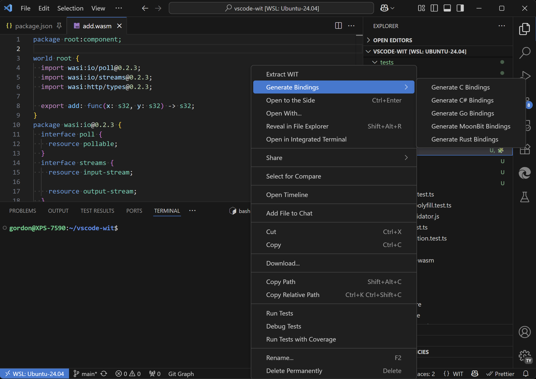Click the Synchronize Changes icon
The width and height of the screenshot is (536, 379).
104,374
